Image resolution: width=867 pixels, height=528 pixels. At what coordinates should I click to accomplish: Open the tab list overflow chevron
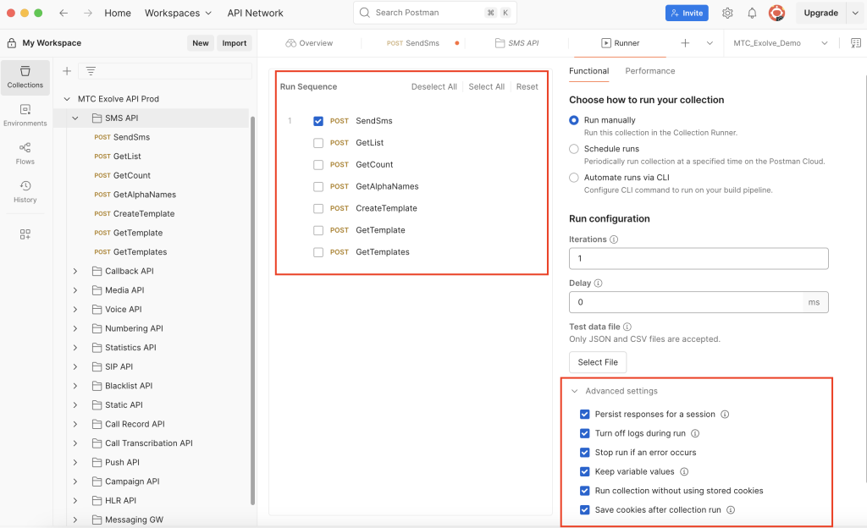pyautogui.click(x=710, y=43)
